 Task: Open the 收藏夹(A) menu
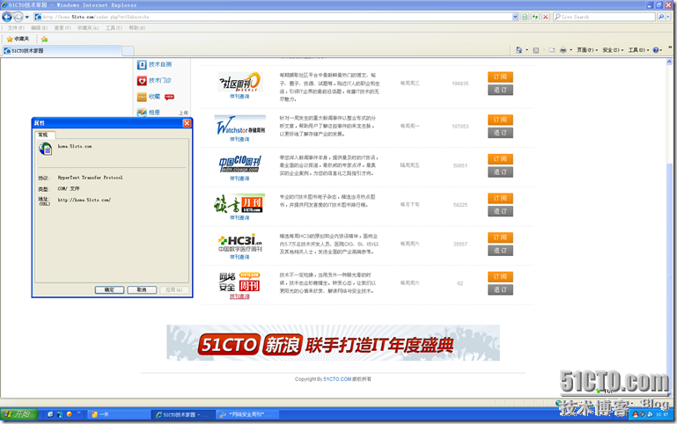[88, 28]
